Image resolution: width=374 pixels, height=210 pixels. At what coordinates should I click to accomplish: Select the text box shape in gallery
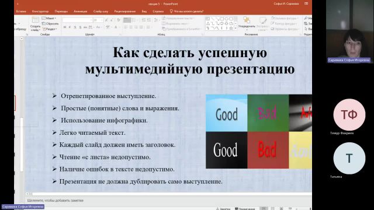(208, 19)
